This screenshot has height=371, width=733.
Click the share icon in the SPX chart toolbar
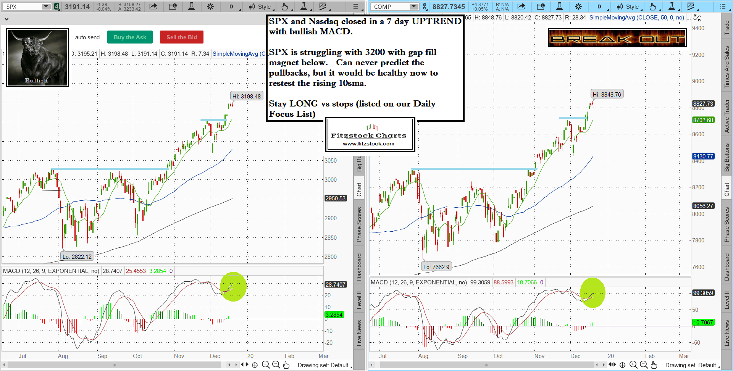153,6
